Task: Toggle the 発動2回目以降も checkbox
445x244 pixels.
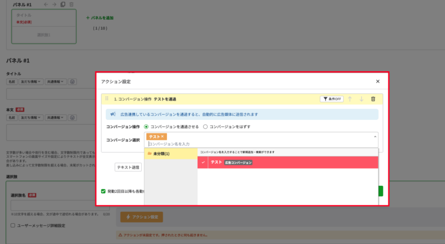Action: pos(103,191)
